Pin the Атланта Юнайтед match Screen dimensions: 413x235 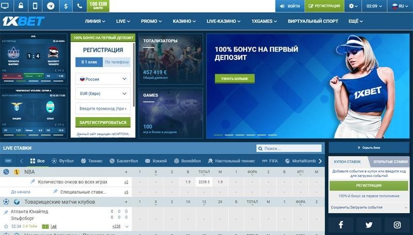(x=6, y=212)
